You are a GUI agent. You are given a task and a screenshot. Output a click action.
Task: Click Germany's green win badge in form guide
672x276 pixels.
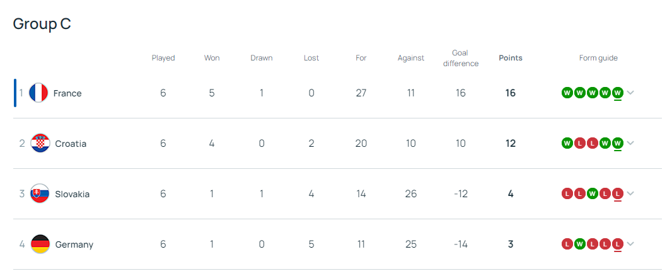(579, 244)
